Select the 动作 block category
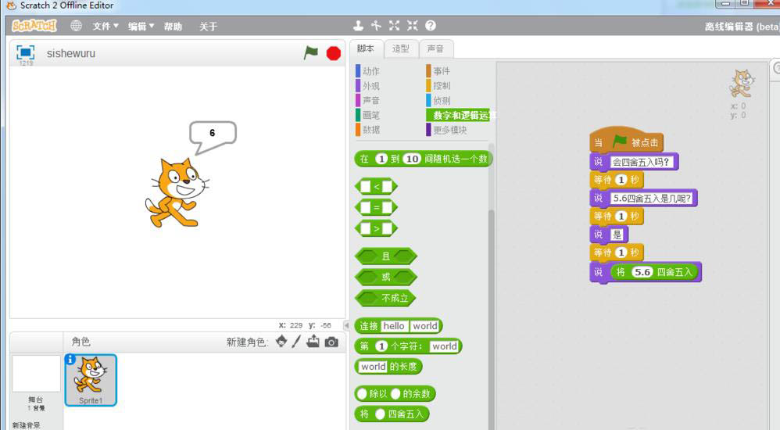Screen dimensions: 780x430 tap(368, 71)
